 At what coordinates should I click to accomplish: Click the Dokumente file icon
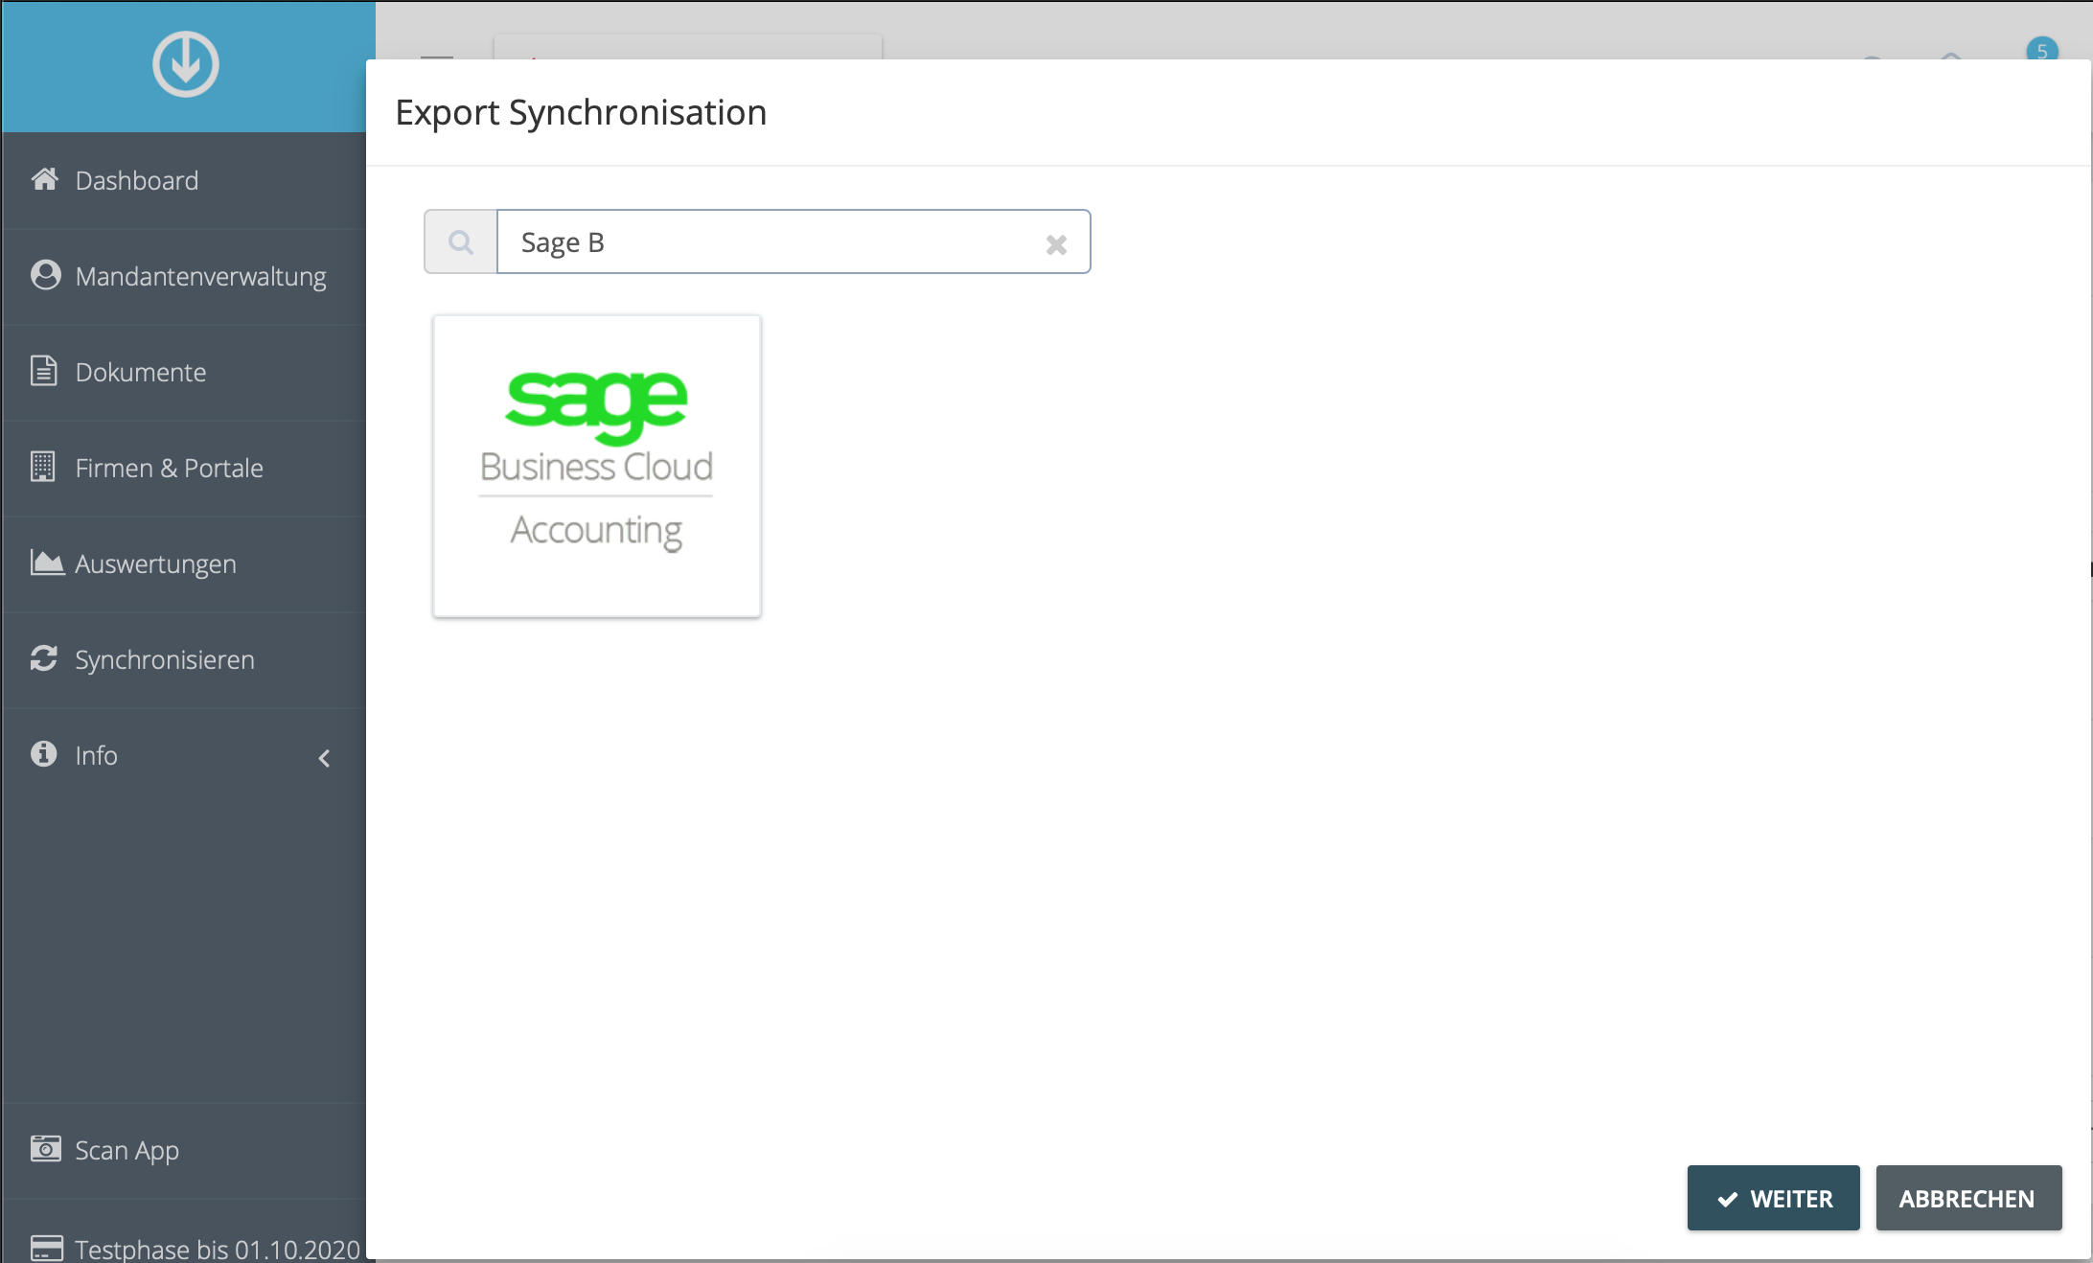tap(44, 371)
